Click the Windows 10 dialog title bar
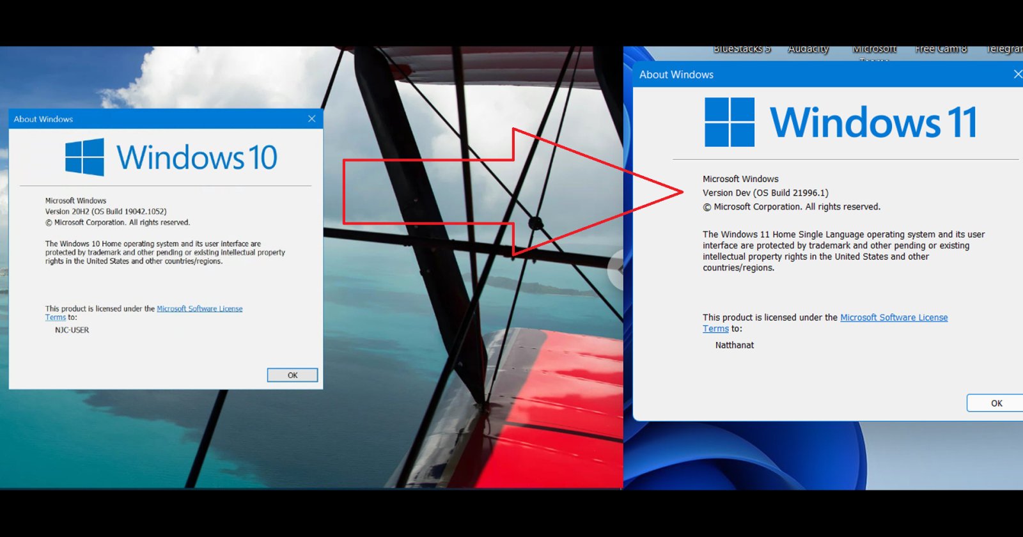The image size is (1023, 537). (160, 119)
